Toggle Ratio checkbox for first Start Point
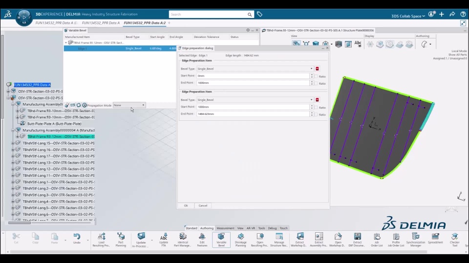469x263 pixels. pyautogui.click(x=316, y=76)
